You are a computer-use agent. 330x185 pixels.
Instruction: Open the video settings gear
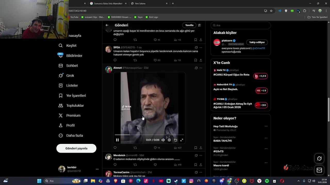click(x=169, y=140)
